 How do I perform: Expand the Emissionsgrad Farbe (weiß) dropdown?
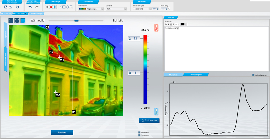click(x=150, y=9)
